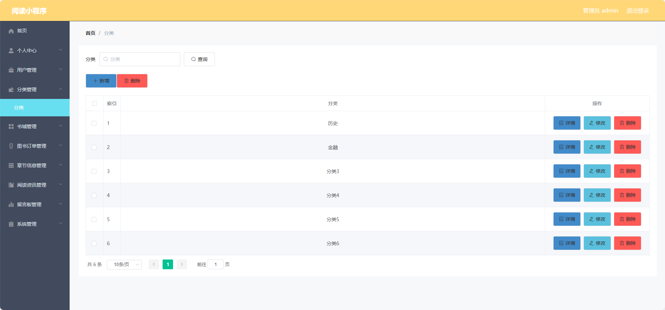Screen dimensions: 665x310
Task: Click the detail icon for row 金融
Action: pos(561,147)
